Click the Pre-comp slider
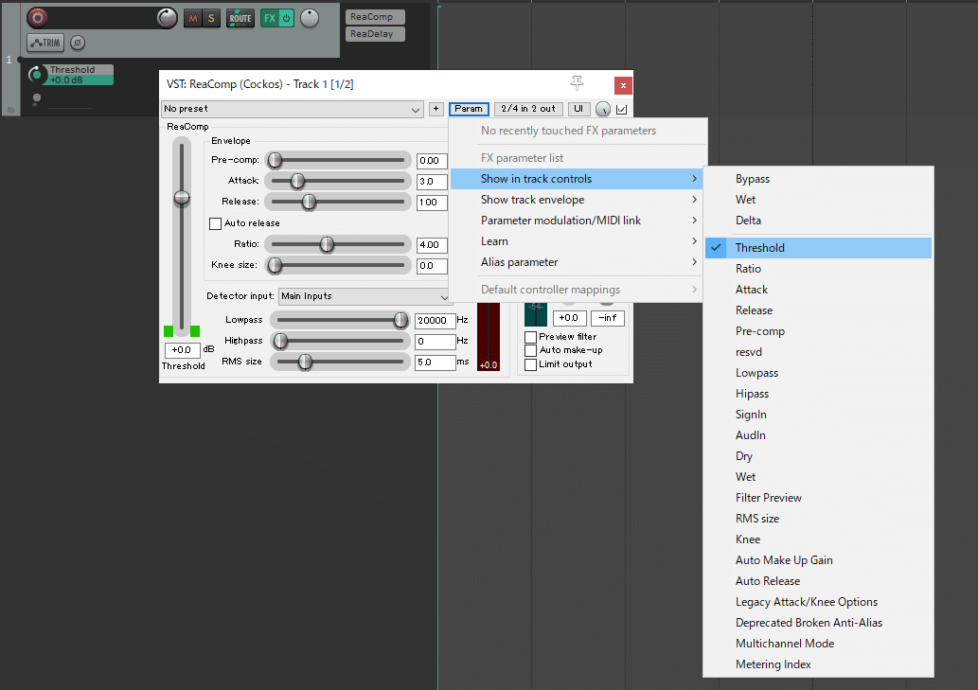 tap(338, 160)
